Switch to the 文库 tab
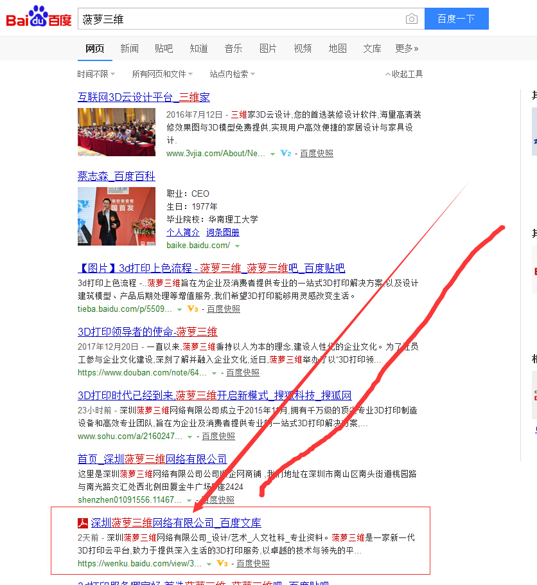Viewport: 537px width, 585px height. pyautogui.click(x=372, y=48)
